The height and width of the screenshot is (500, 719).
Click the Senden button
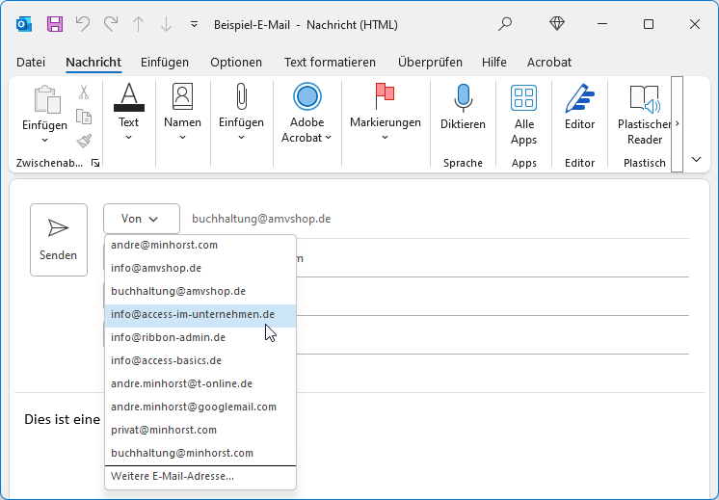[x=59, y=240]
